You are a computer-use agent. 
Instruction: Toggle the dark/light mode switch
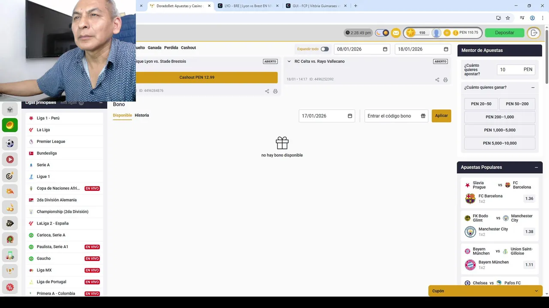pos(382,33)
